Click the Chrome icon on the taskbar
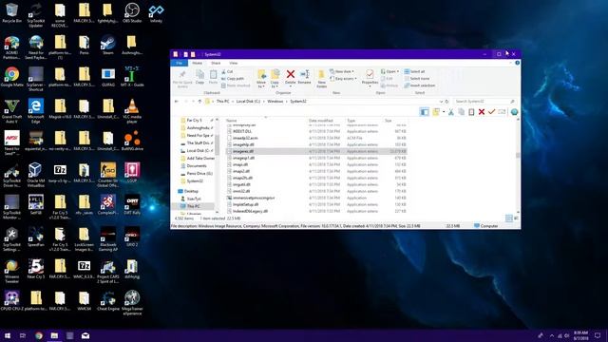This screenshot has height=342, width=608. pyautogui.click(x=39, y=335)
